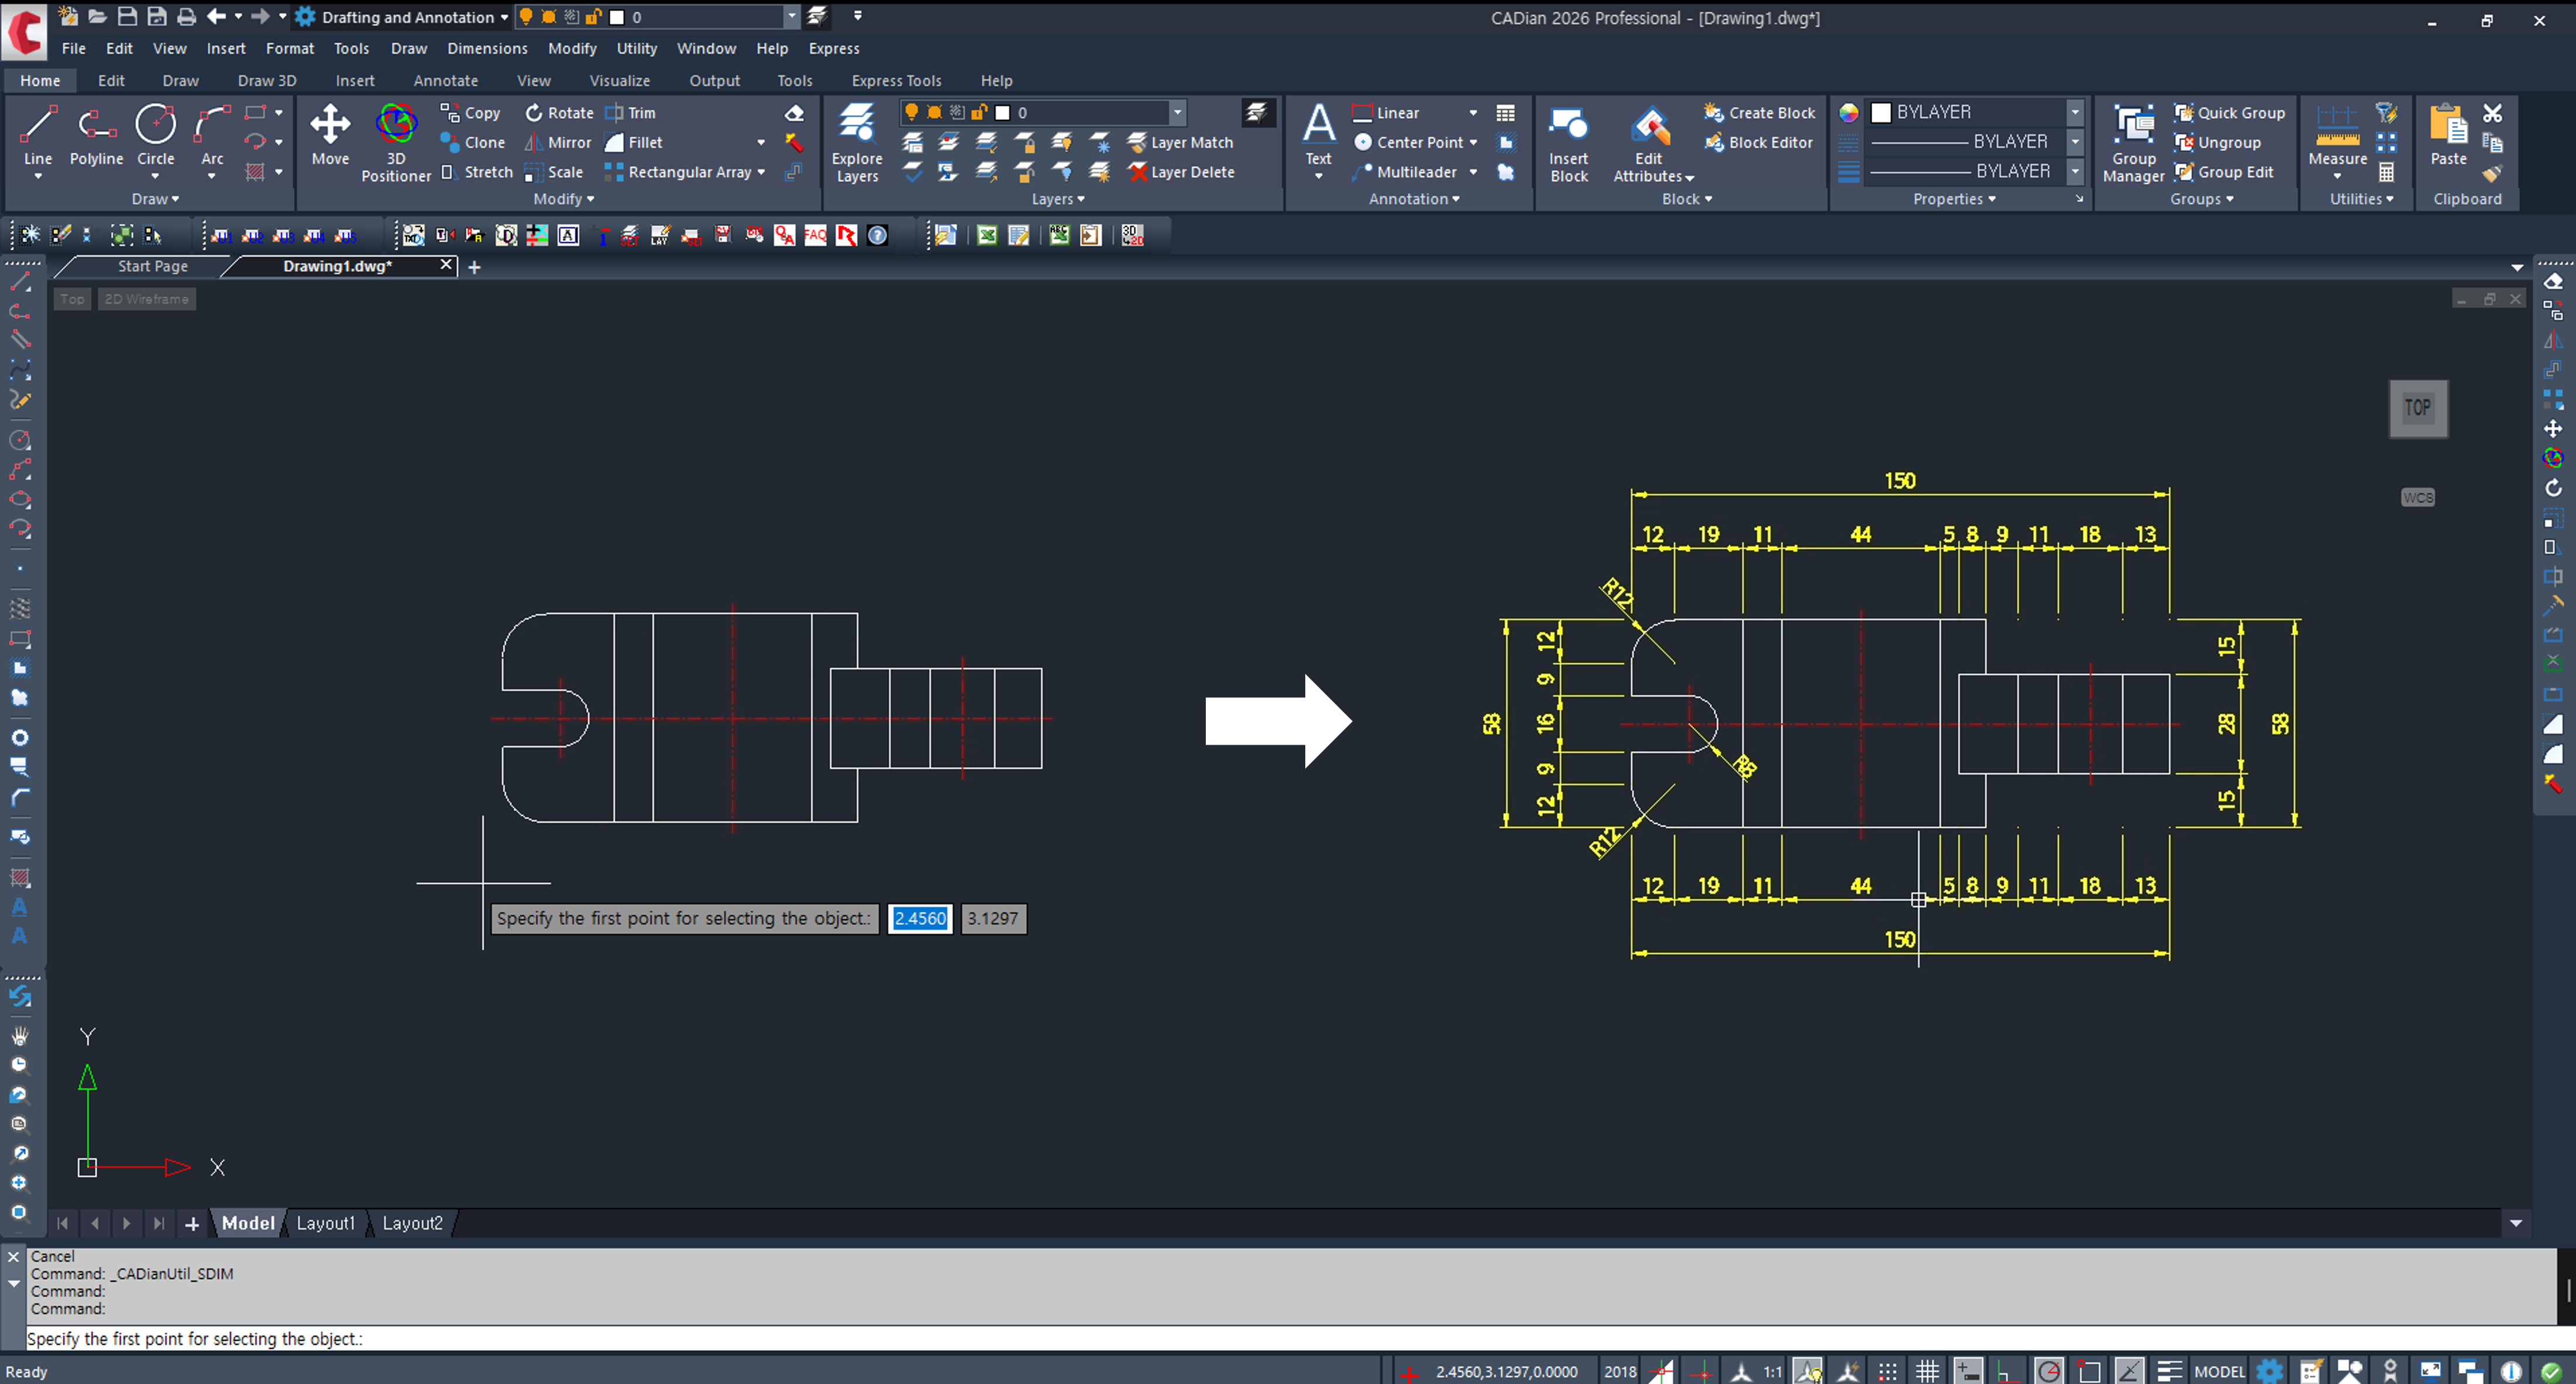Switch to the Annotate ribbon tab
The height and width of the screenshot is (1384, 2576).
[x=445, y=80]
